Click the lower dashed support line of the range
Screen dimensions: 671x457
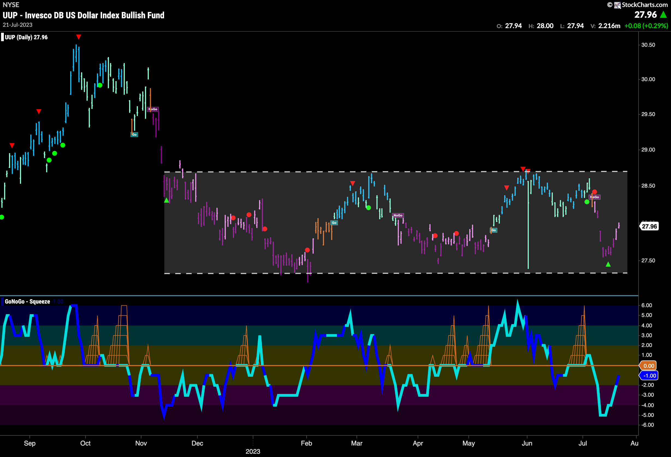click(396, 273)
